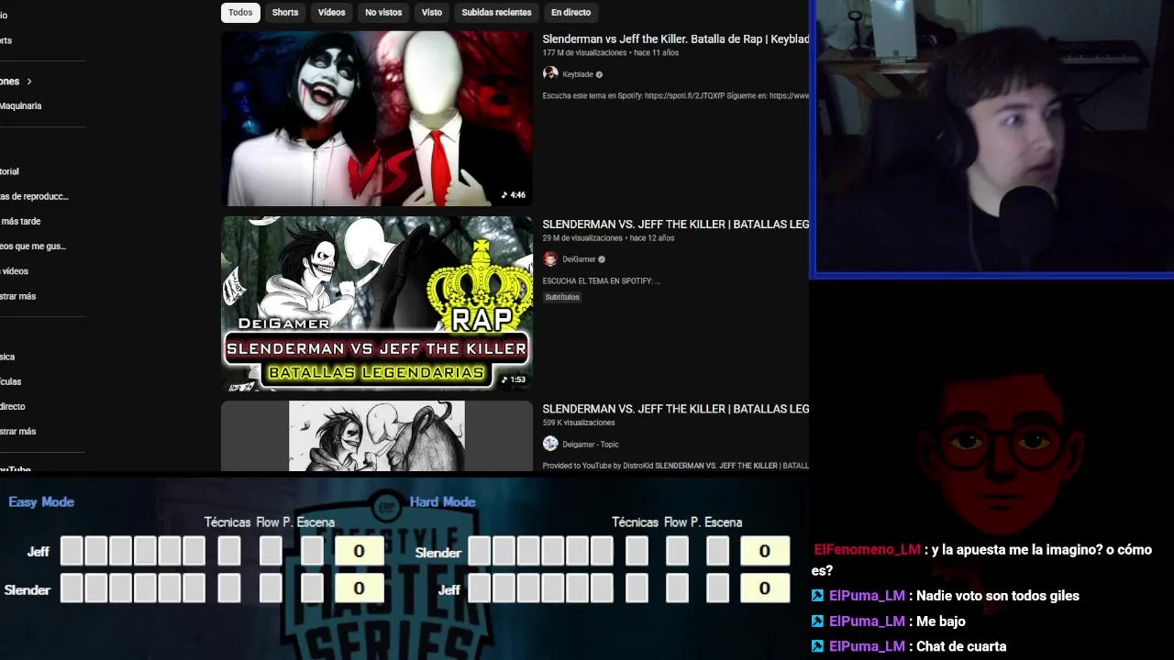Open 'eos que me gus...' sidebar entry
This screenshot has height=660, width=1174.
pyautogui.click(x=33, y=247)
